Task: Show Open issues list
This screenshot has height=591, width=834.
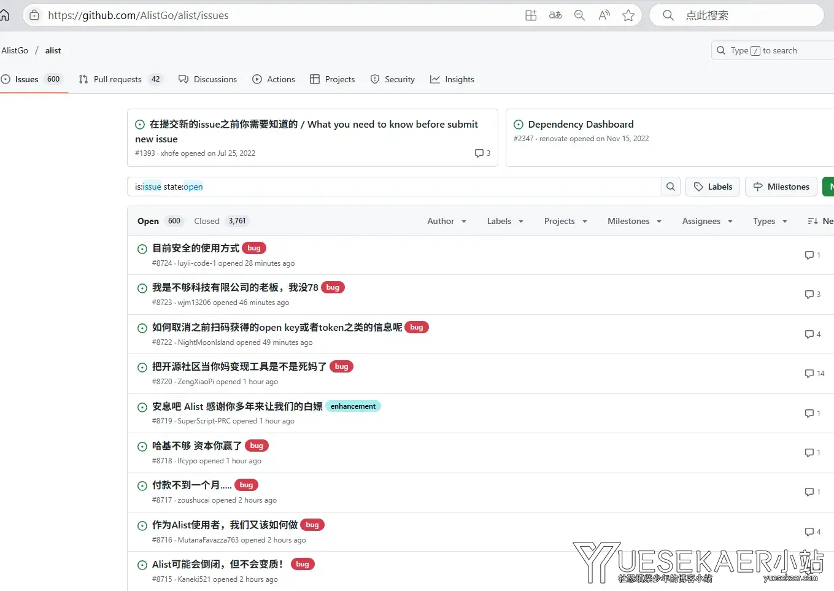Action: point(159,221)
